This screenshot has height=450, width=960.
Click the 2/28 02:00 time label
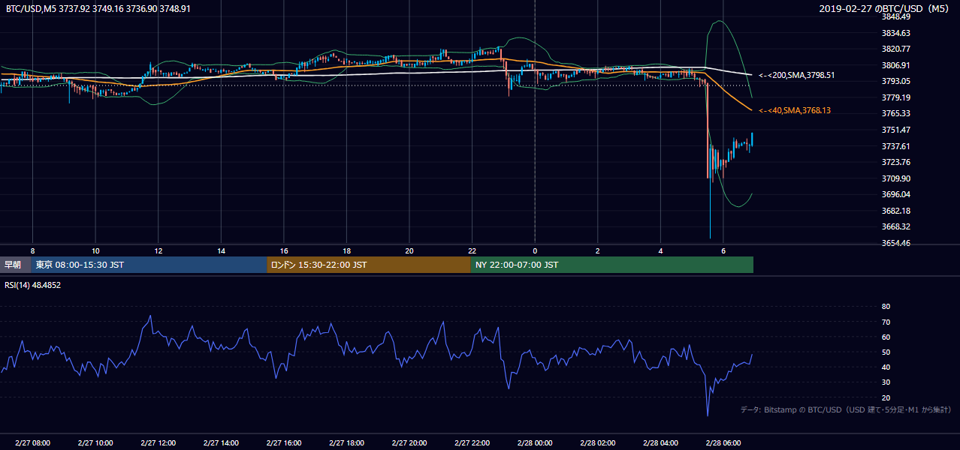pos(598,443)
